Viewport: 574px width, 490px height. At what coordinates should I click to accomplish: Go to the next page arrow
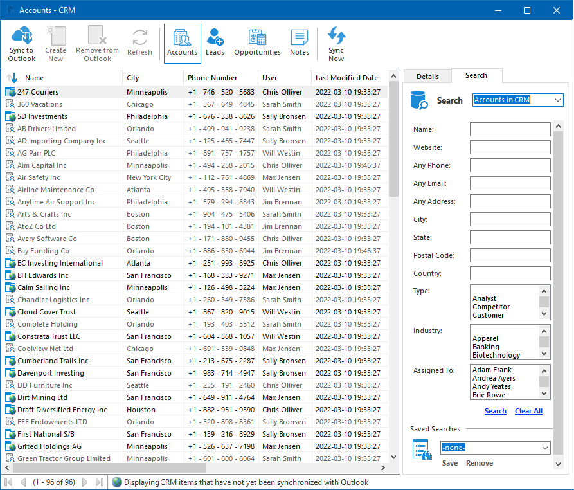click(85, 482)
